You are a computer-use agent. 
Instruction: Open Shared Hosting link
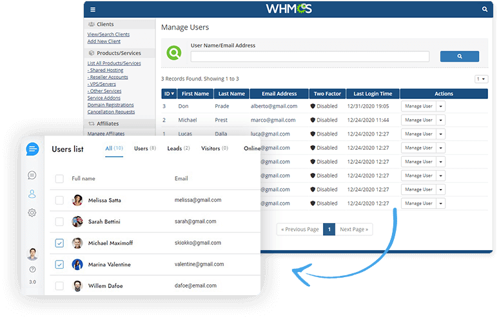click(105, 70)
